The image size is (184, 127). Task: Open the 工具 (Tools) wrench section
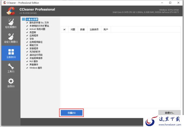pyautogui.click(x=11, y=68)
